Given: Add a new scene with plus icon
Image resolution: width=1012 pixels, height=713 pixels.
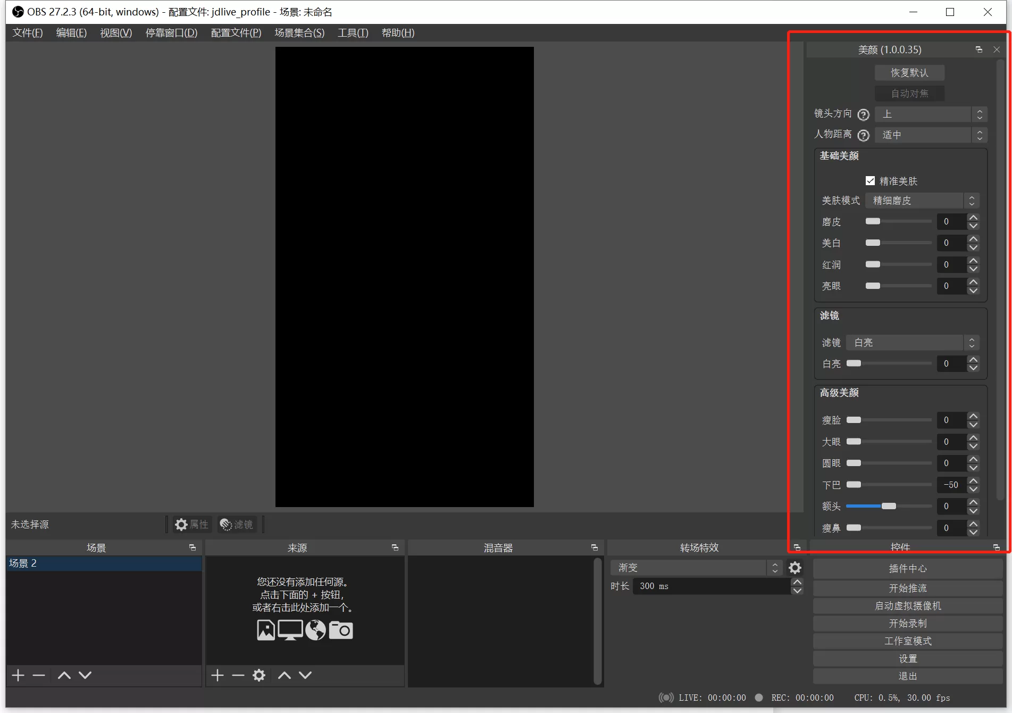Looking at the screenshot, I should [x=18, y=675].
